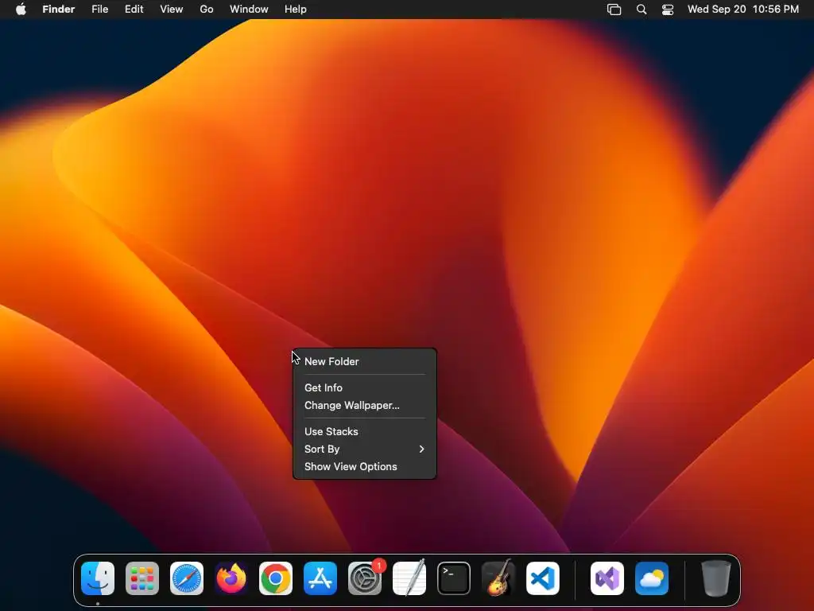Image resolution: width=814 pixels, height=611 pixels.
Task: Expand the Sort By submenu
Action: (x=364, y=449)
